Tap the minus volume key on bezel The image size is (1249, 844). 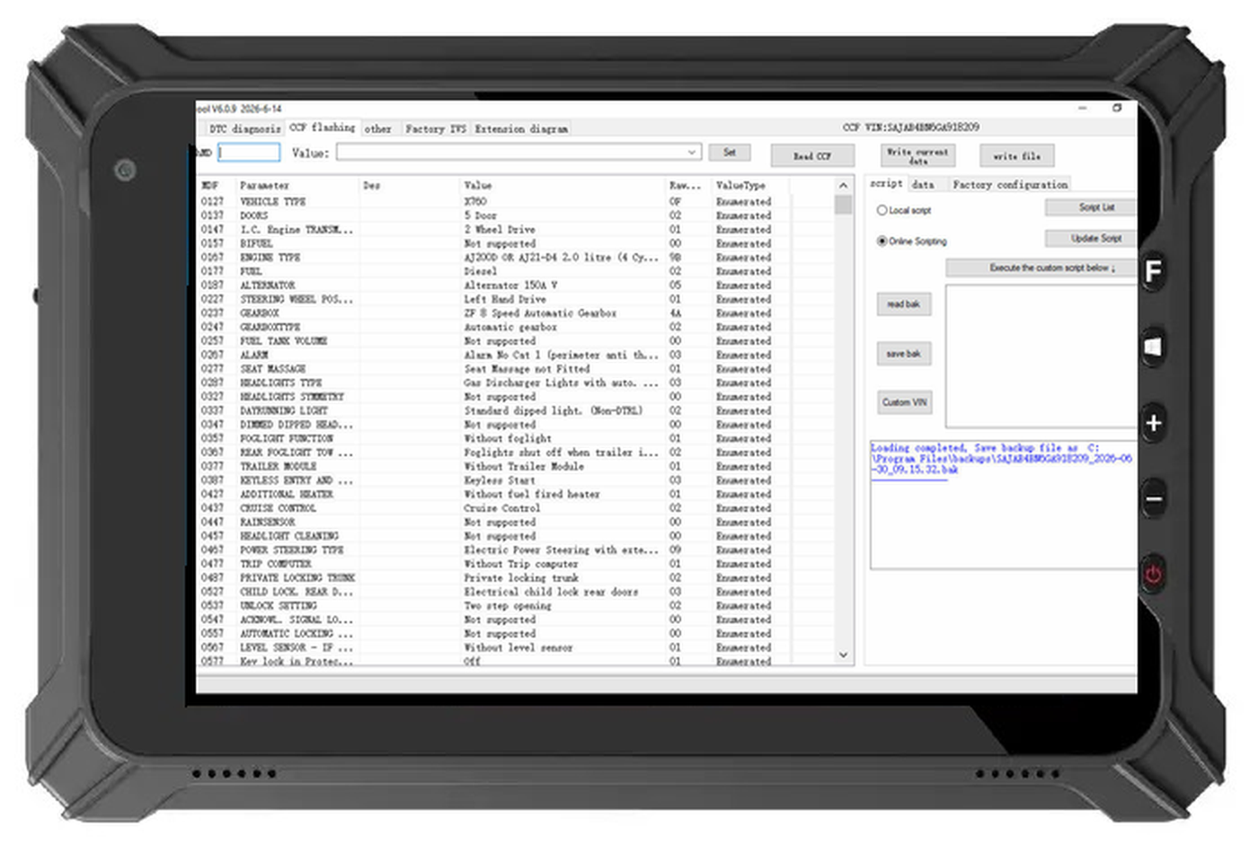point(1154,498)
